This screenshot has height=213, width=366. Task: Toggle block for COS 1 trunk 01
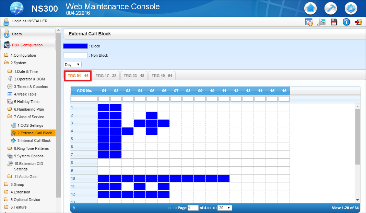104,107
